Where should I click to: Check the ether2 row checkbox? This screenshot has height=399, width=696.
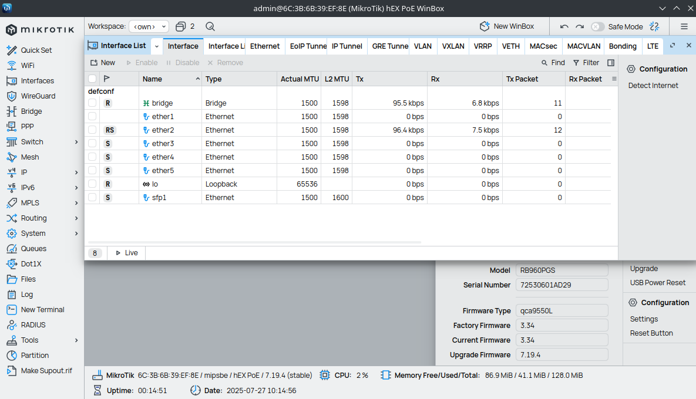click(x=92, y=130)
